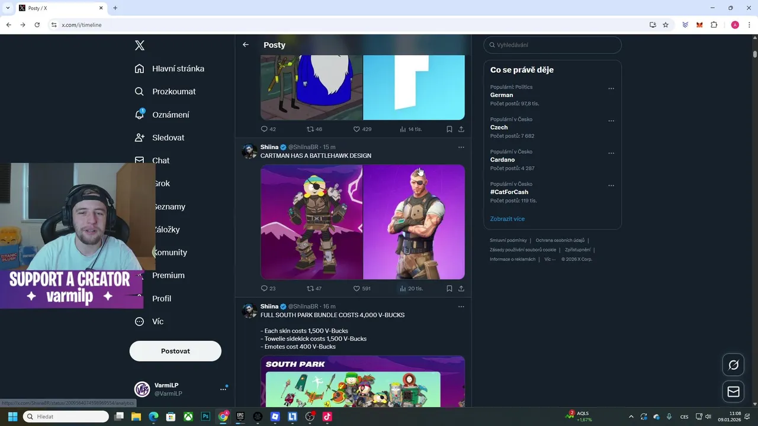Go back using the Posty back arrow
Viewport: 758px width, 426px height.
[246, 45]
